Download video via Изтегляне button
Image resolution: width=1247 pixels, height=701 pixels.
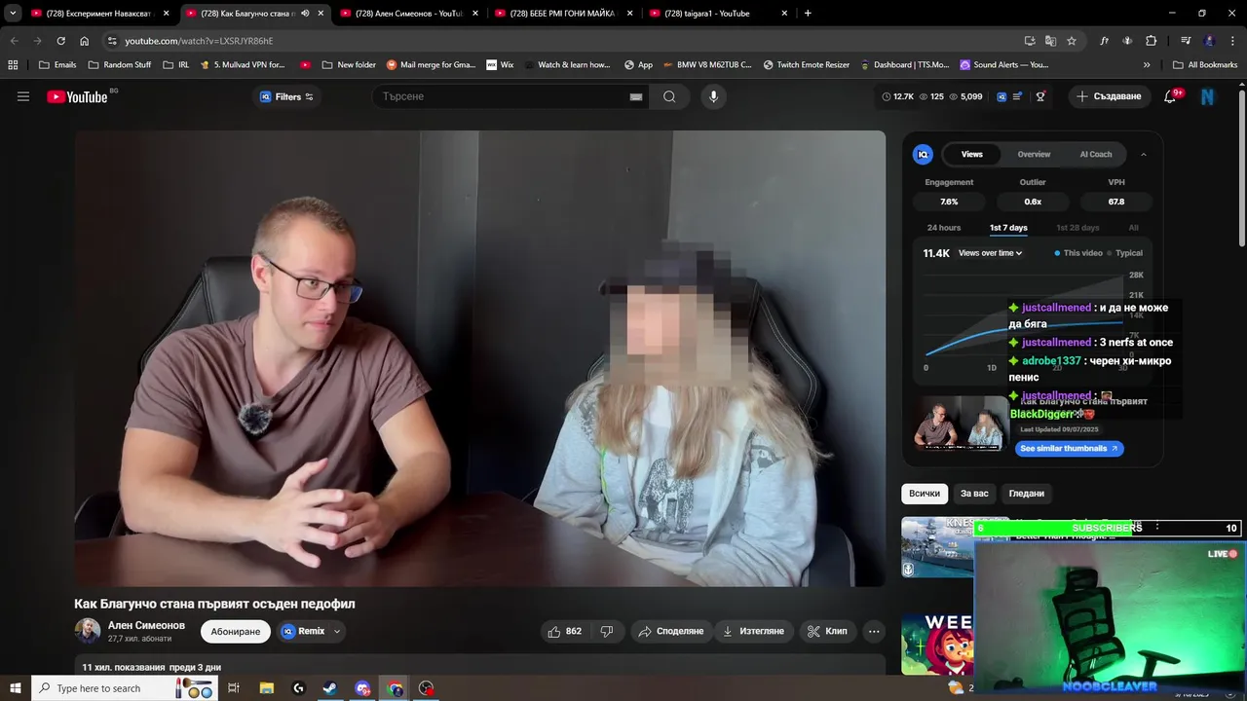[753, 631]
